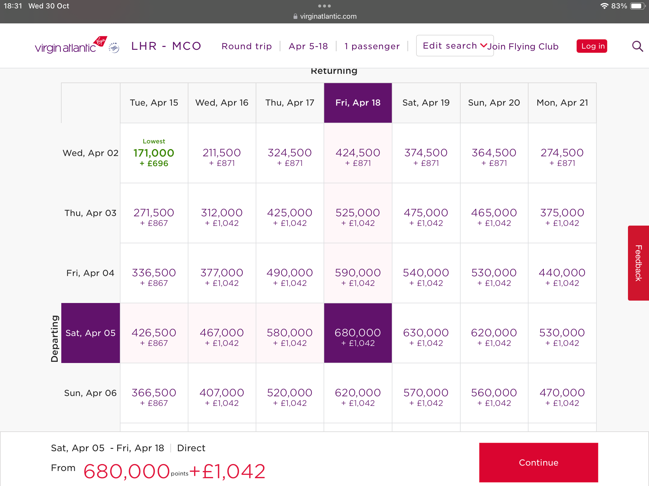Select the Thu, Apr 17 return column
Image resolution: width=649 pixels, height=486 pixels.
point(290,103)
